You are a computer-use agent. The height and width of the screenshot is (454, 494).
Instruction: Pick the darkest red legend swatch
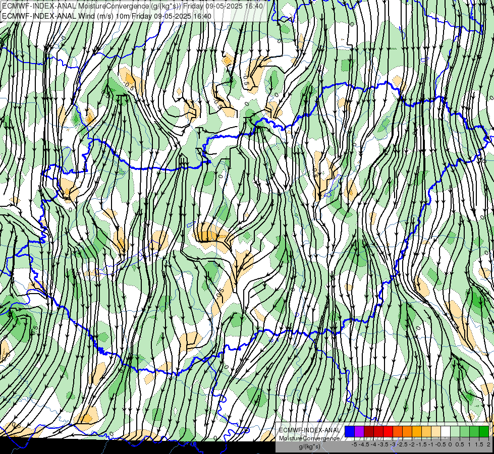point(369,432)
